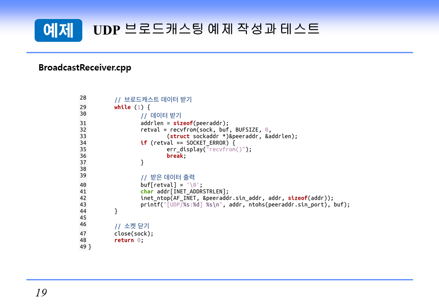The image size is (439, 304).
Task: Click line number 28
Action: point(83,98)
